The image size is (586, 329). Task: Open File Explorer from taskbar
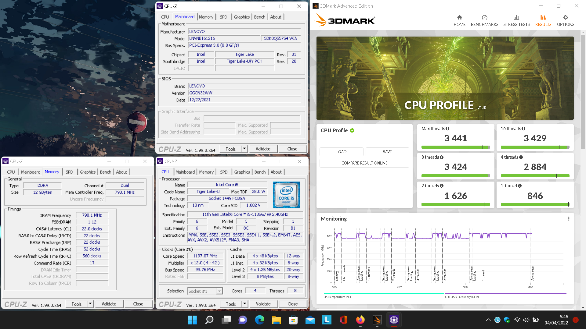point(277,320)
